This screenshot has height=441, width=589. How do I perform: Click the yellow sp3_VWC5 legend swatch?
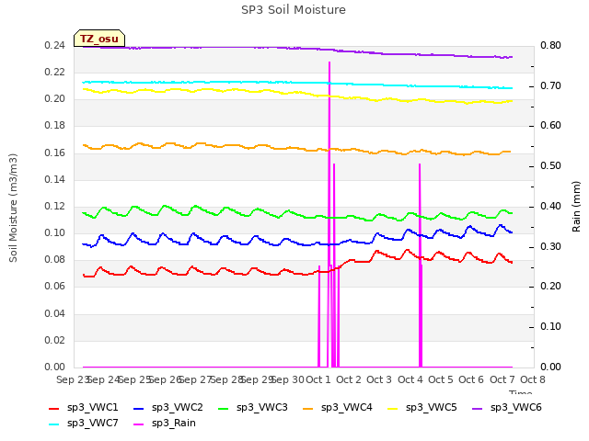pos(393,409)
